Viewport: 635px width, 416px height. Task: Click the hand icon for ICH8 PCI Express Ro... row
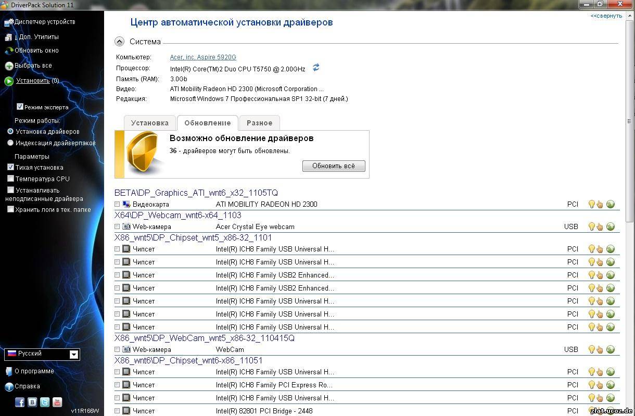point(600,385)
